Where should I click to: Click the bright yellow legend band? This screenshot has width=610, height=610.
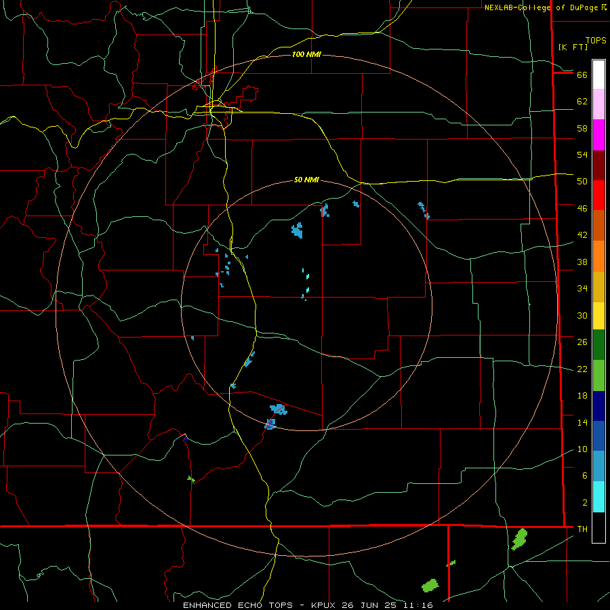coord(598,316)
